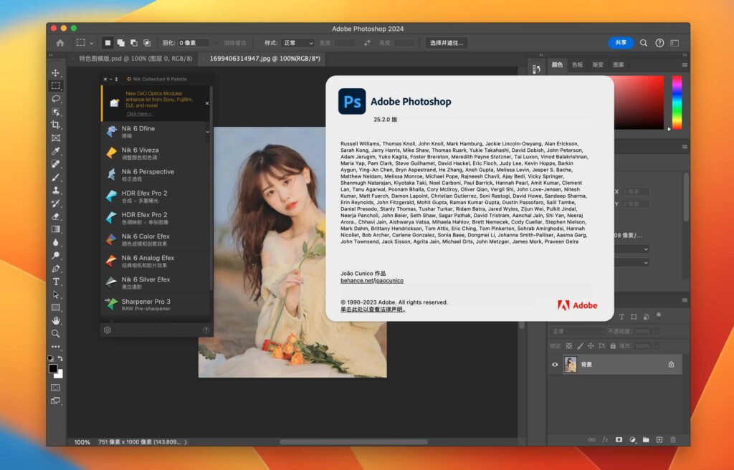Select the Blur tool
734x470 pixels.
click(x=56, y=242)
